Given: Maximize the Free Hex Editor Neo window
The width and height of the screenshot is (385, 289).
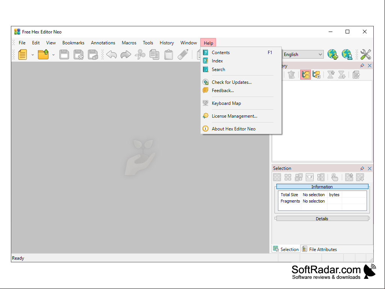Looking at the screenshot, I should [x=347, y=32].
